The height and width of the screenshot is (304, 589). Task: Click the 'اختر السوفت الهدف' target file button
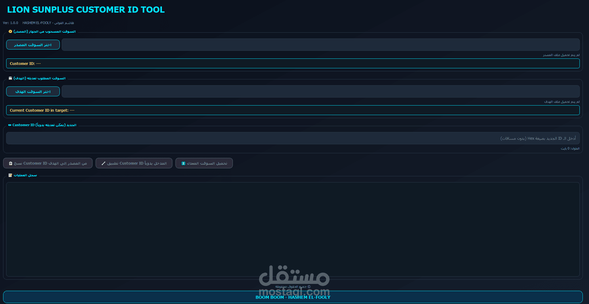tap(33, 91)
